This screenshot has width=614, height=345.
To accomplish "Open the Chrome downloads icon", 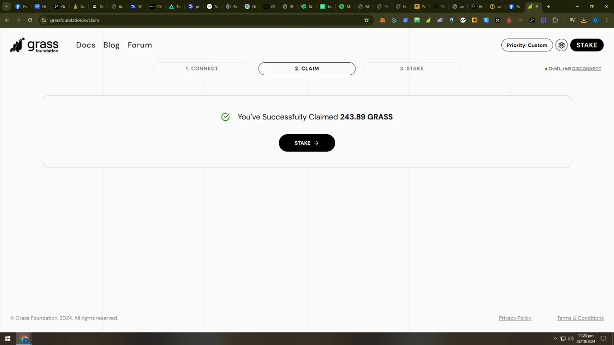I will pos(584,20).
